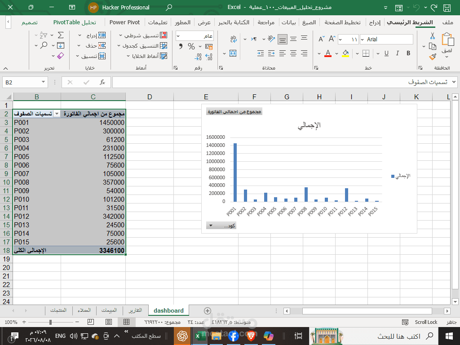Open the تحليل PivotTable tab
The image size is (460, 345).
pos(75,22)
